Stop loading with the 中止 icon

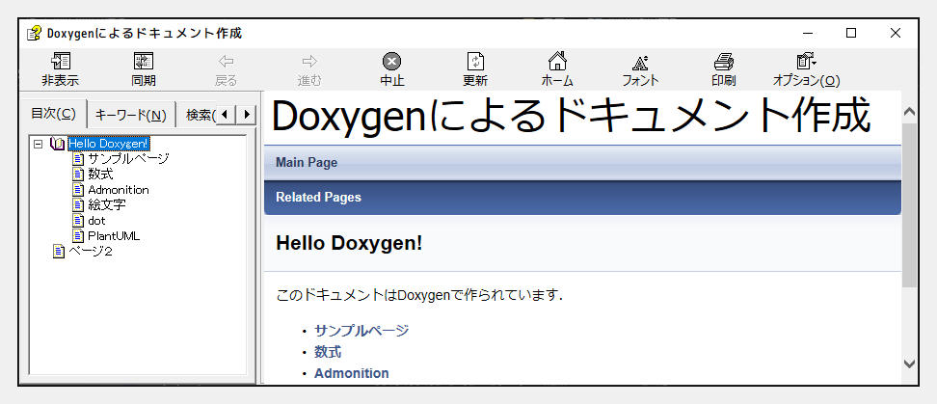(392, 61)
